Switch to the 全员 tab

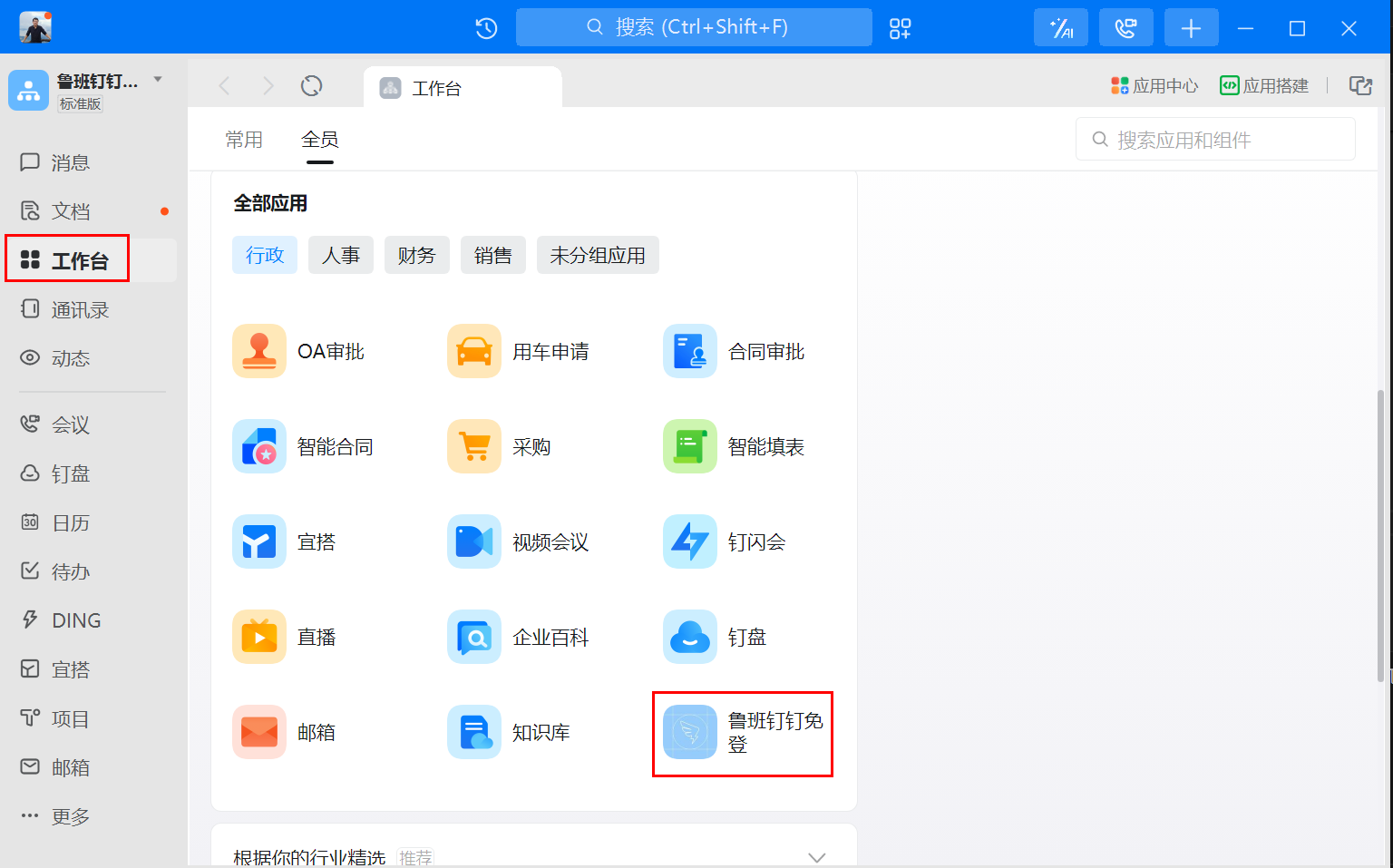click(320, 140)
